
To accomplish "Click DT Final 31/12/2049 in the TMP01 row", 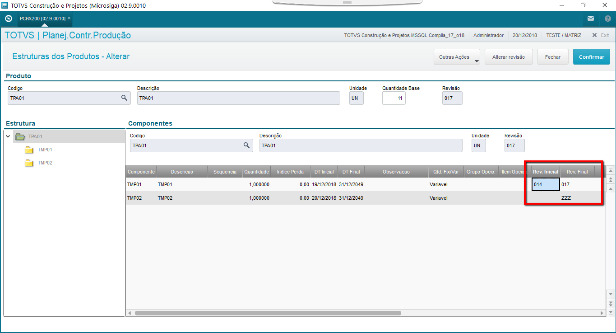I will (351, 184).
